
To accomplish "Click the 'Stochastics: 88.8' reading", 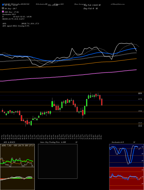I will coord(8,14).
